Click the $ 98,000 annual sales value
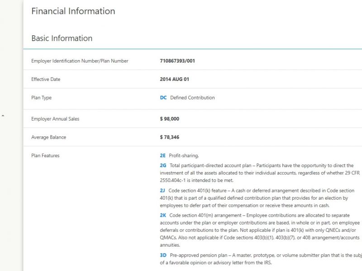 pos(170,119)
